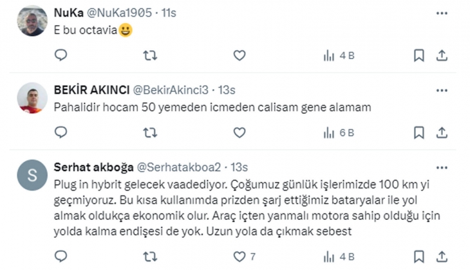Click Serhat akboğa's avatar with letter S

tap(32, 175)
